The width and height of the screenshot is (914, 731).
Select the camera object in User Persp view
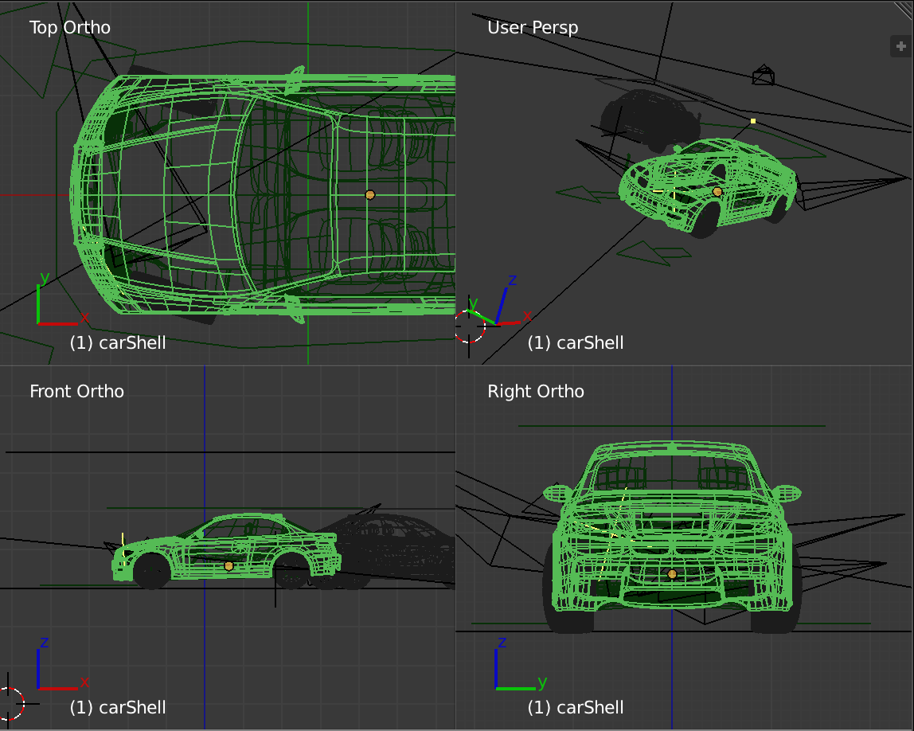click(x=764, y=76)
